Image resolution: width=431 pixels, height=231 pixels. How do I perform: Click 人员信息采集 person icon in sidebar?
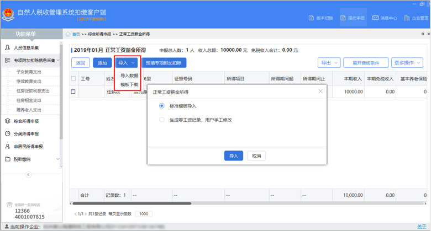[x=8, y=48]
